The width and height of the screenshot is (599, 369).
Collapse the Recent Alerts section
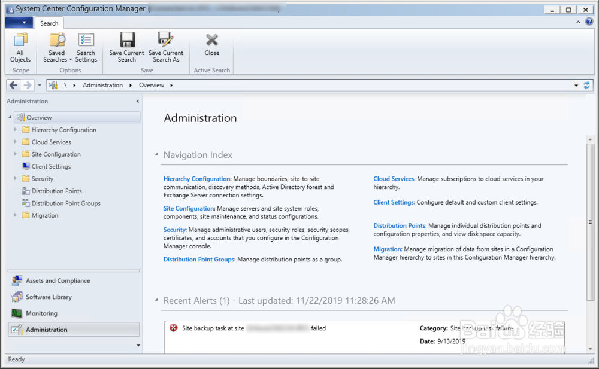[156, 300]
